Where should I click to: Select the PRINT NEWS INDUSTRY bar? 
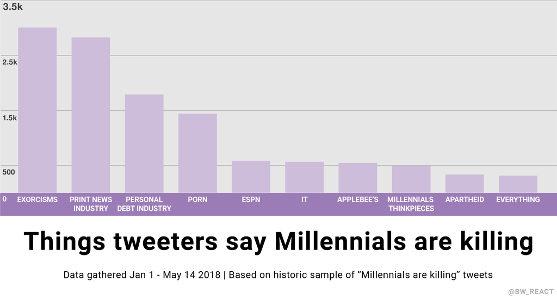point(90,115)
